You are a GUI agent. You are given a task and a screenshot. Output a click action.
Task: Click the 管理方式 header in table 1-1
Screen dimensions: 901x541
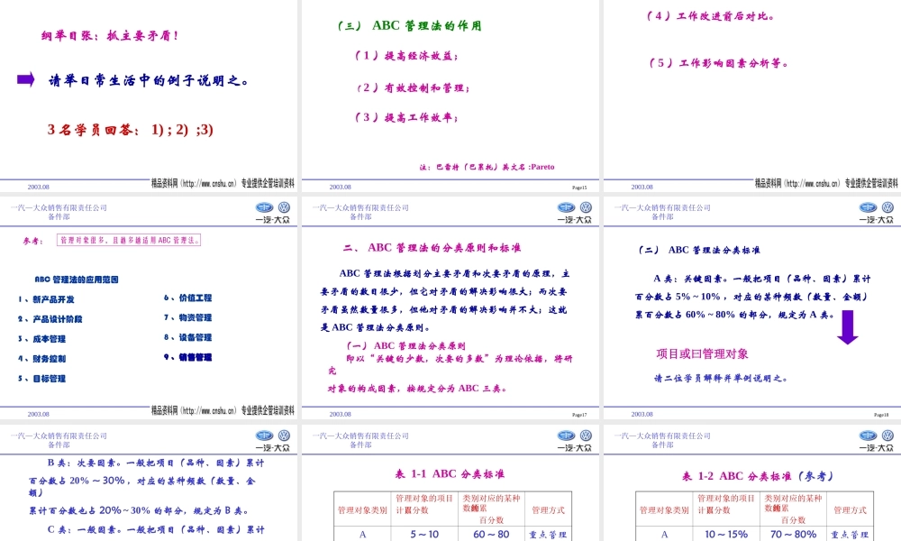(x=548, y=510)
